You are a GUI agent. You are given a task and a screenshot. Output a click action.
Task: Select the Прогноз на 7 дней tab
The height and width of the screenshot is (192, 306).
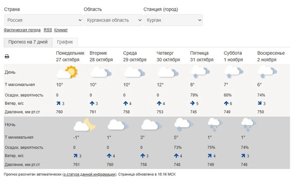click(28, 42)
